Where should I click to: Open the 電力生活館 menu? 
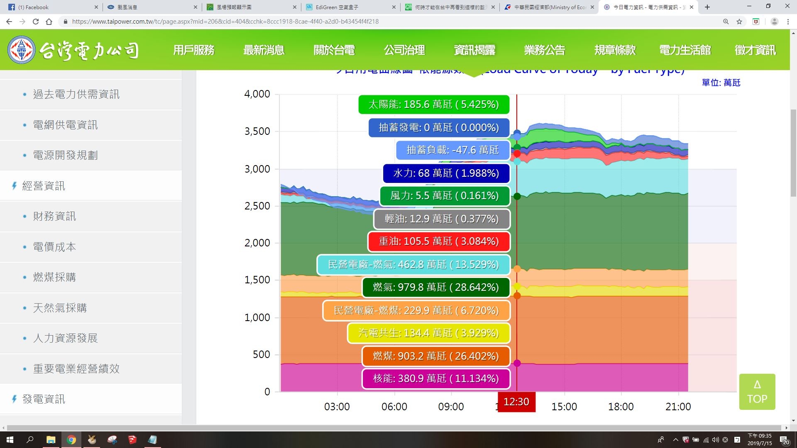(685, 50)
